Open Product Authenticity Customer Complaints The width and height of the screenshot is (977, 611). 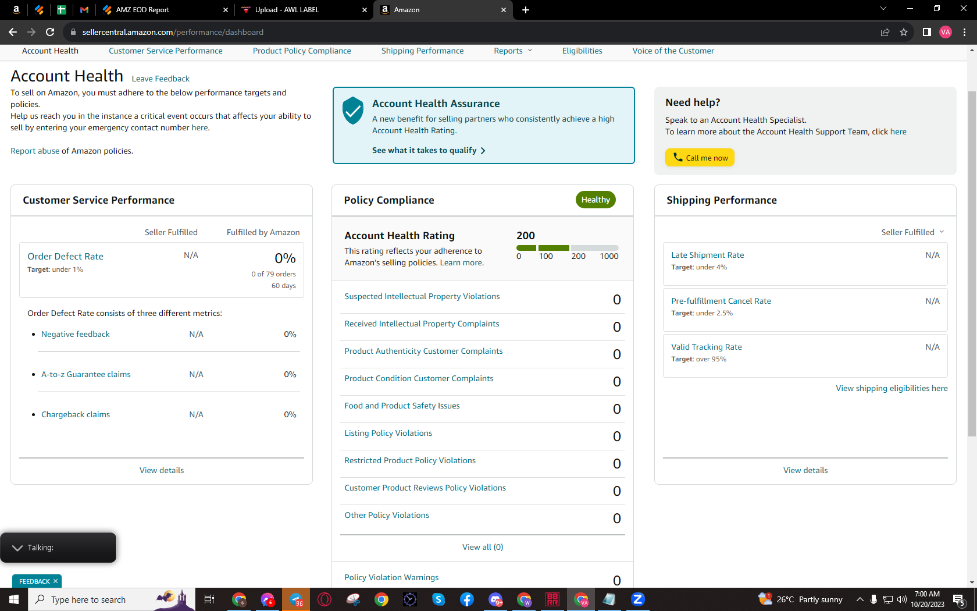423,351
